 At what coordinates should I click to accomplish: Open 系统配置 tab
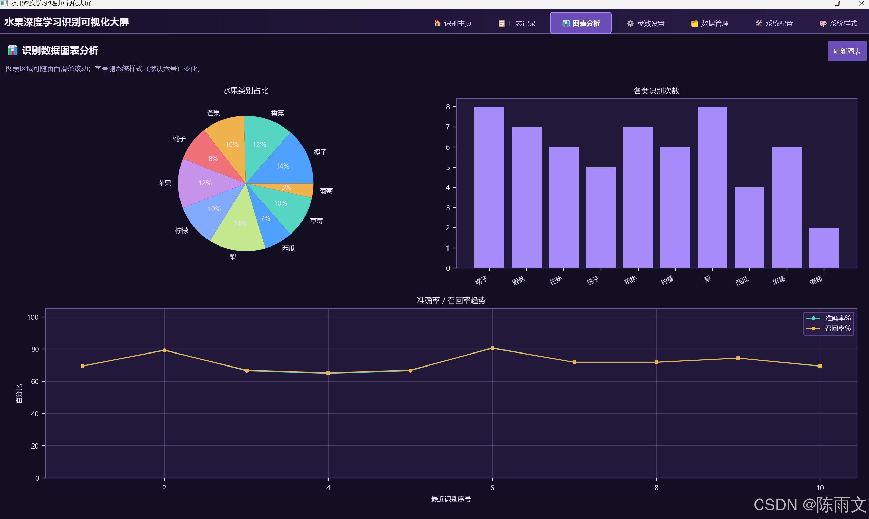774,23
